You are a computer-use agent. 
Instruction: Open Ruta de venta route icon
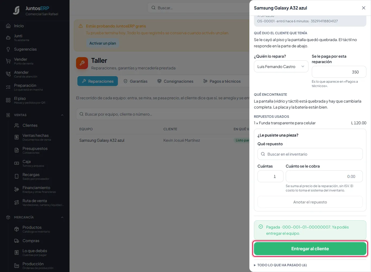pyautogui.click(x=17, y=202)
